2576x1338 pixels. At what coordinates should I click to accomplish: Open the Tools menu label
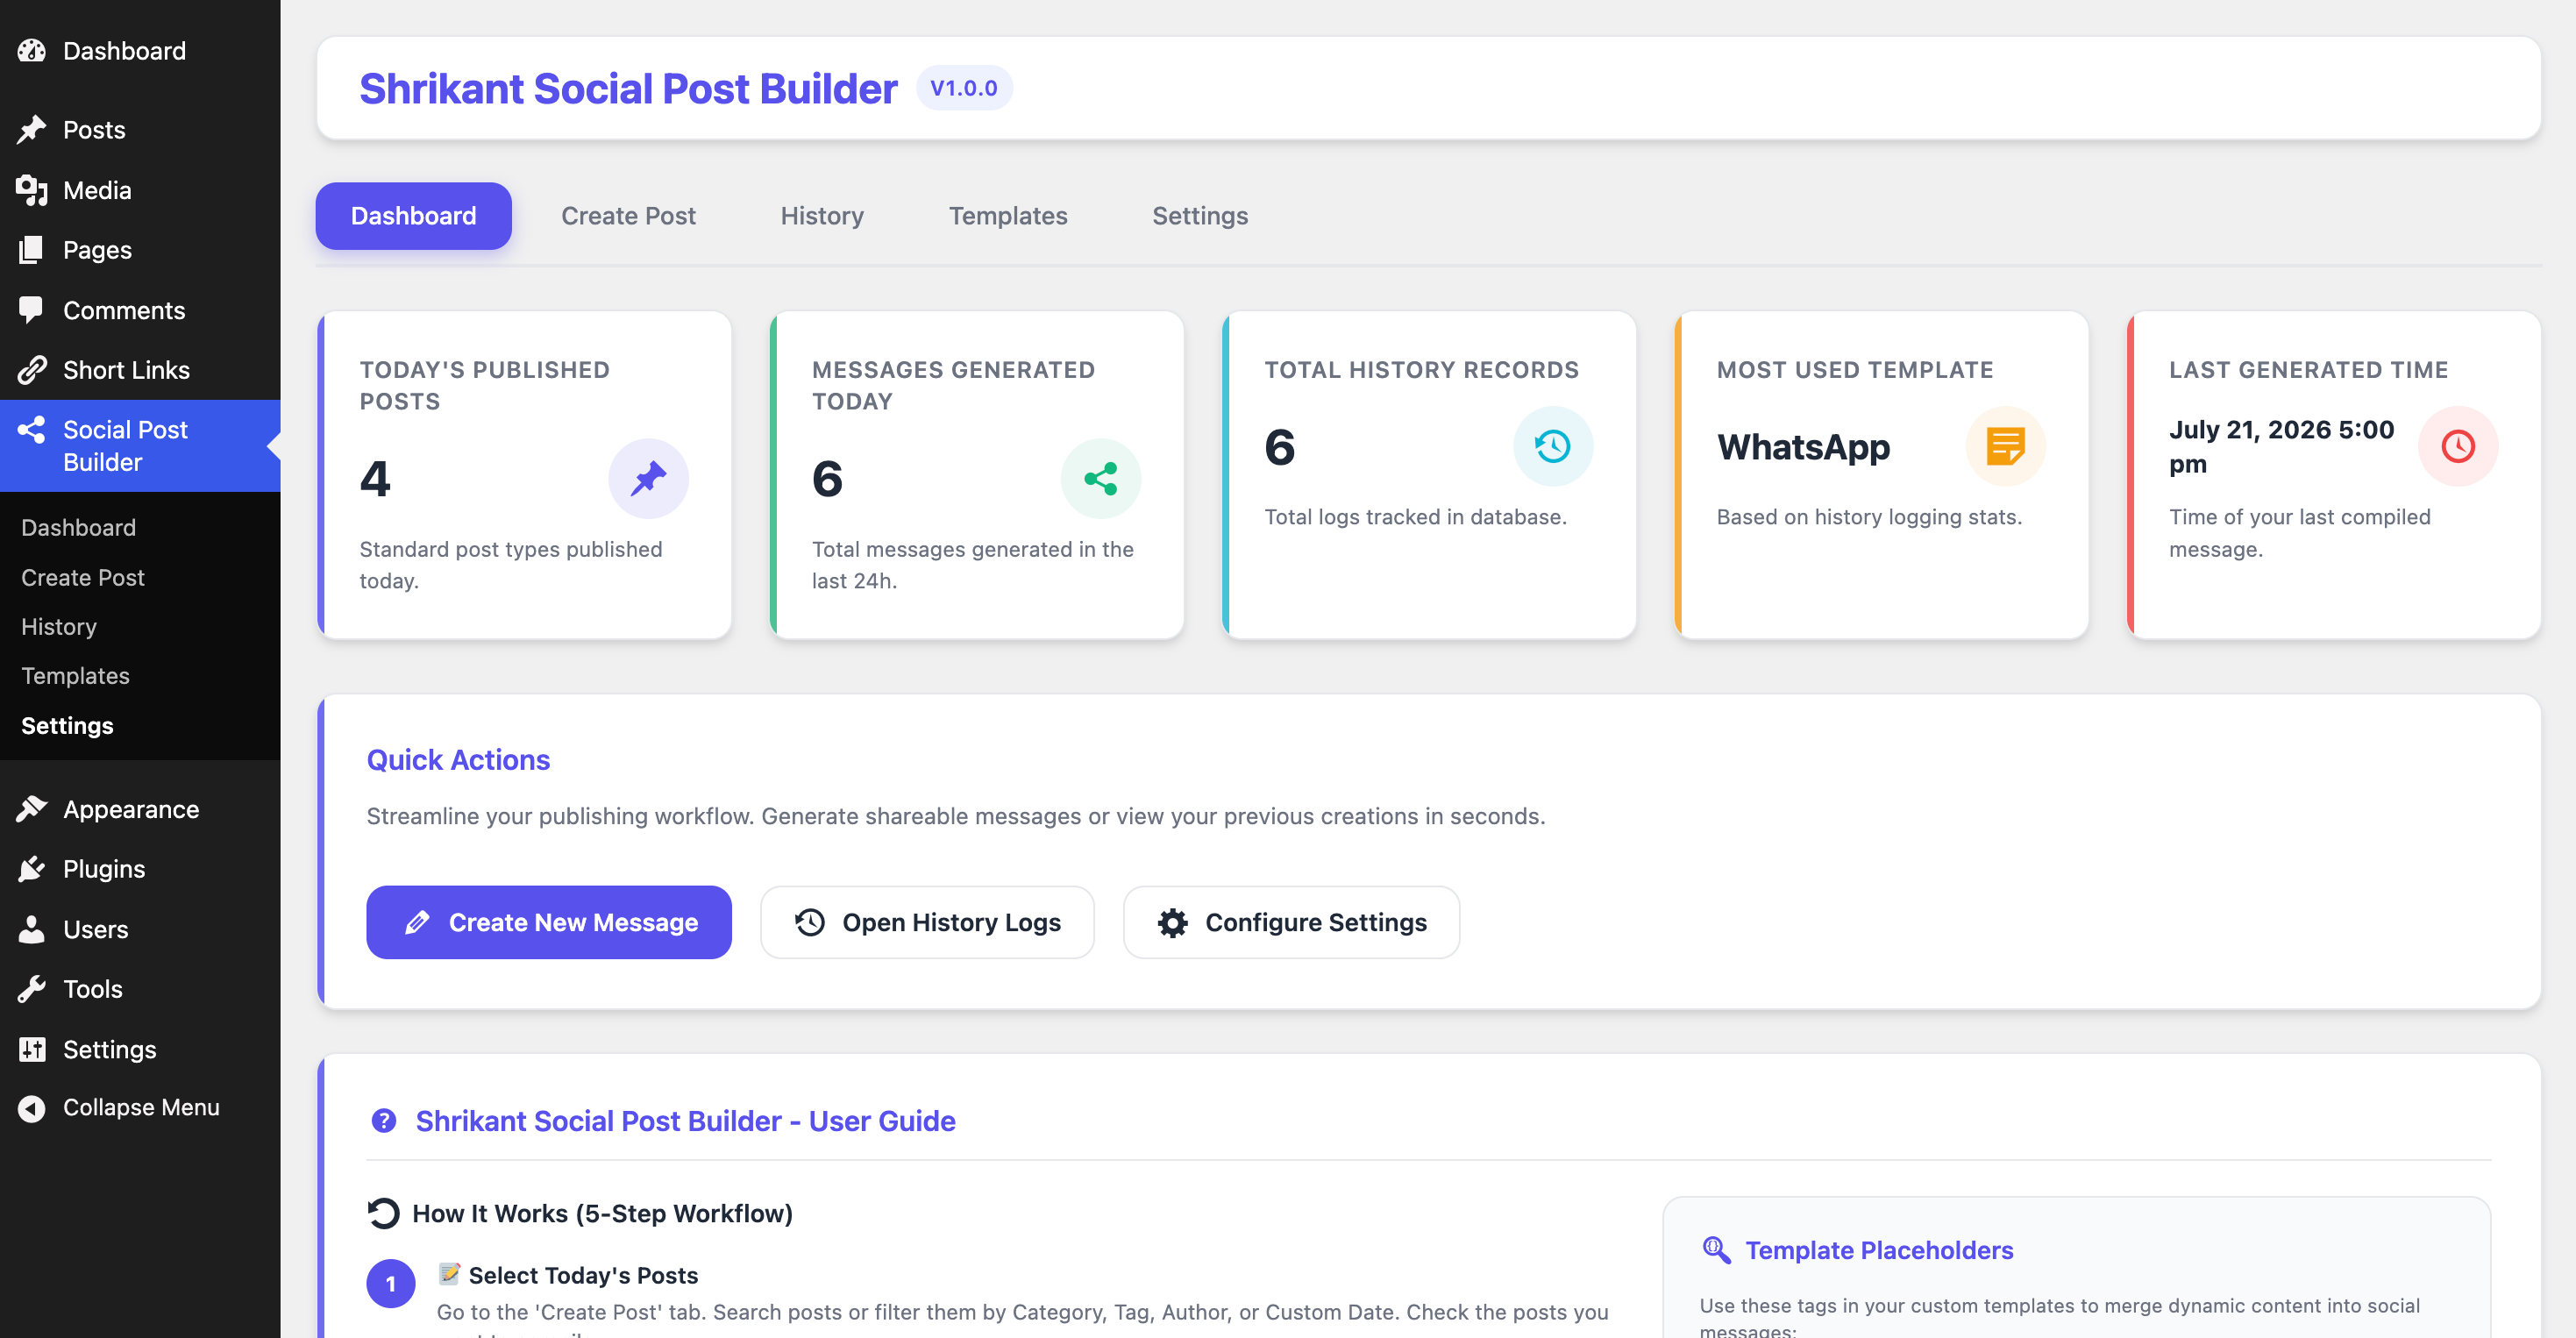tap(93, 989)
